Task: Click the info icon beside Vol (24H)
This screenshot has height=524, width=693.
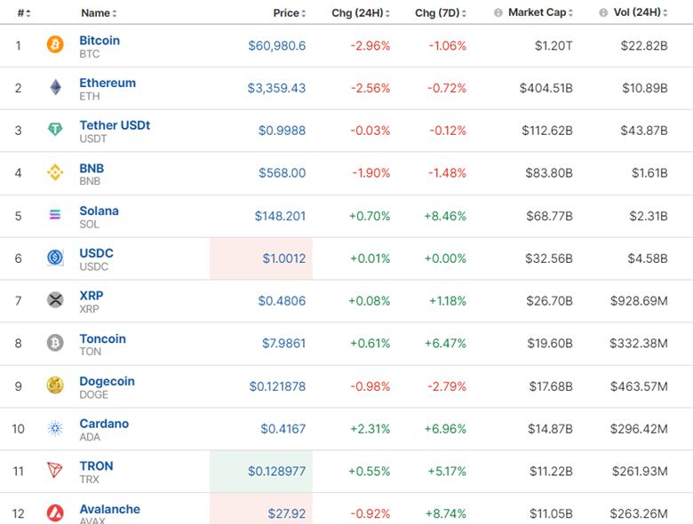Action: 603,12
